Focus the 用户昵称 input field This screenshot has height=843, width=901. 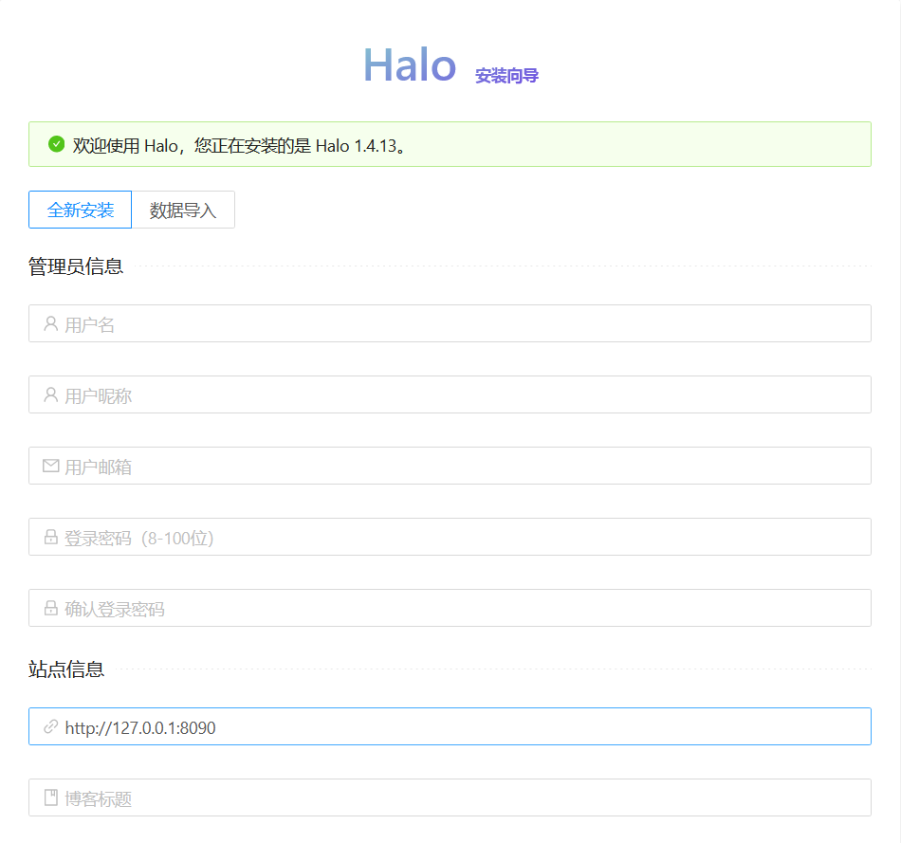450,394
